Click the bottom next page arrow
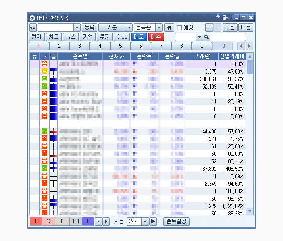Screen dimensions: 283x241 (x=106, y=221)
